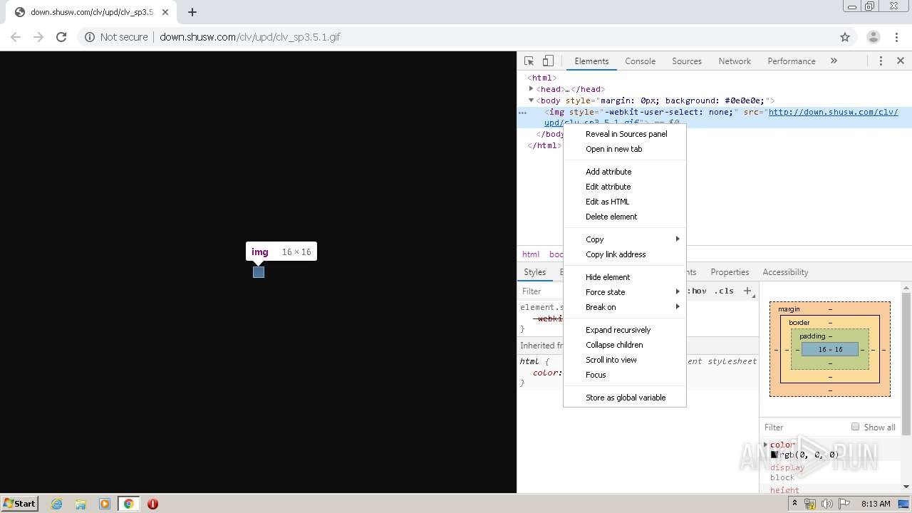Open the Break on submenu
Viewport: 912px width, 513px height.
click(625, 307)
